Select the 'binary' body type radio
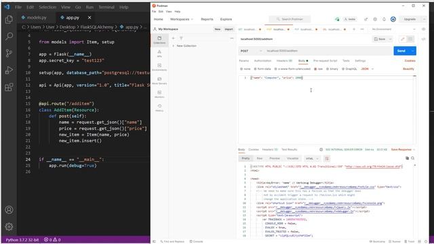 (328, 69)
